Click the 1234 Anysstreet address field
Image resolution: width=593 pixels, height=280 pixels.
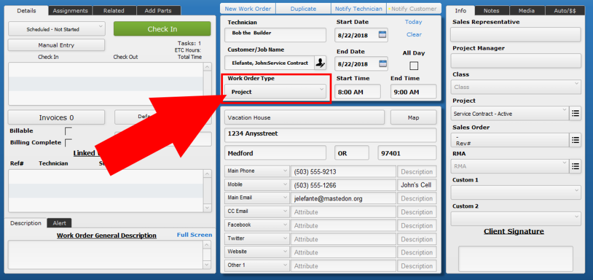330,135
